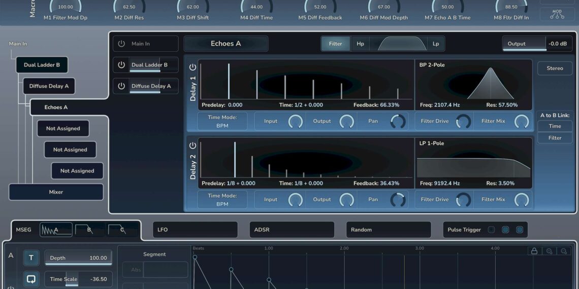Click the zoom out magnifier in MSEG editor
Image resolution: width=579 pixels, height=289 pixels.
(564, 251)
